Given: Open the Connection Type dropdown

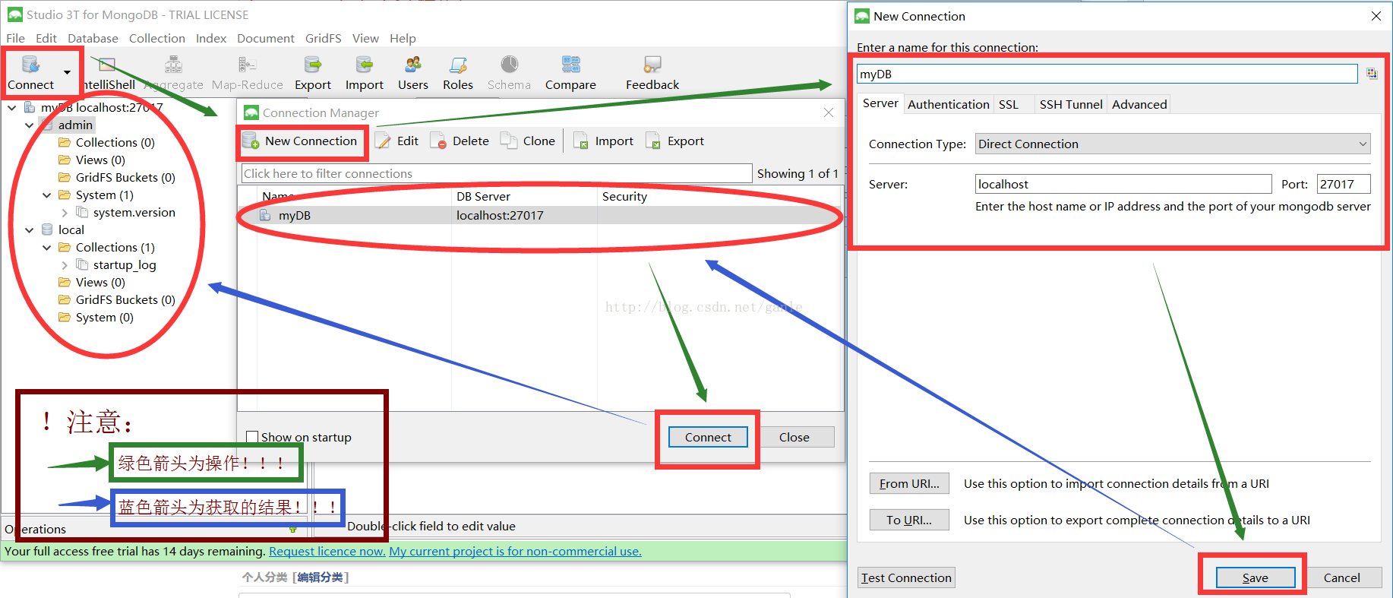Looking at the screenshot, I should tap(1173, 144).
